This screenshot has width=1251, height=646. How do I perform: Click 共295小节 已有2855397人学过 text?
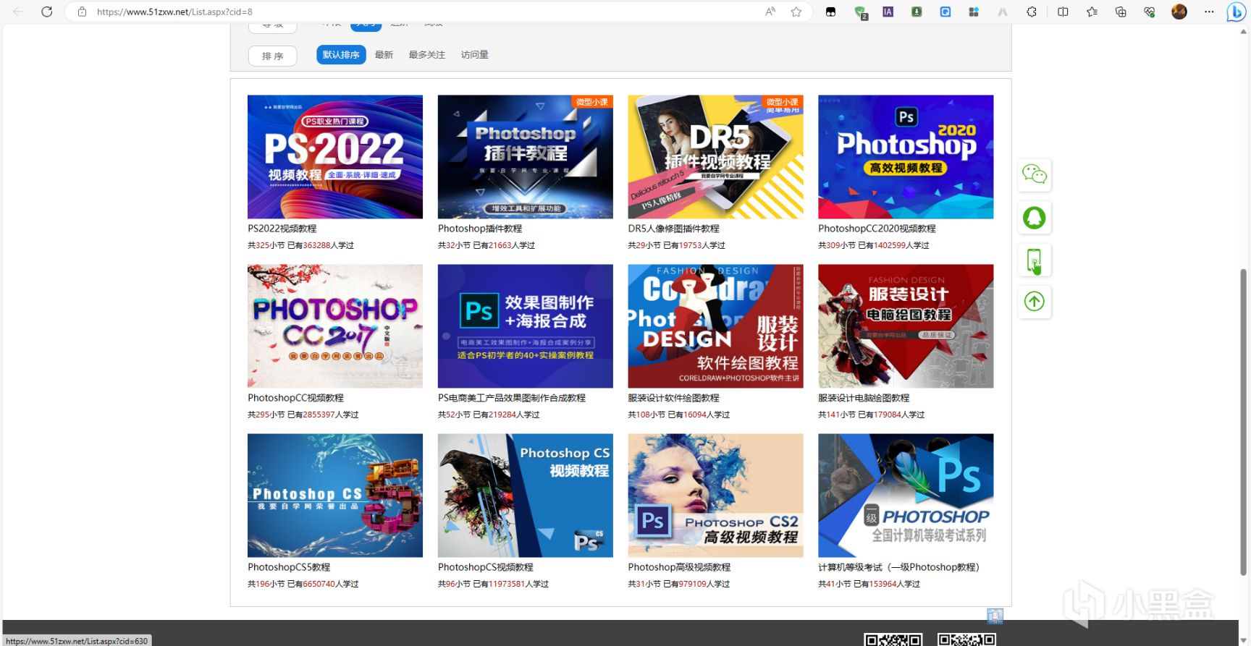pos(303,415)
